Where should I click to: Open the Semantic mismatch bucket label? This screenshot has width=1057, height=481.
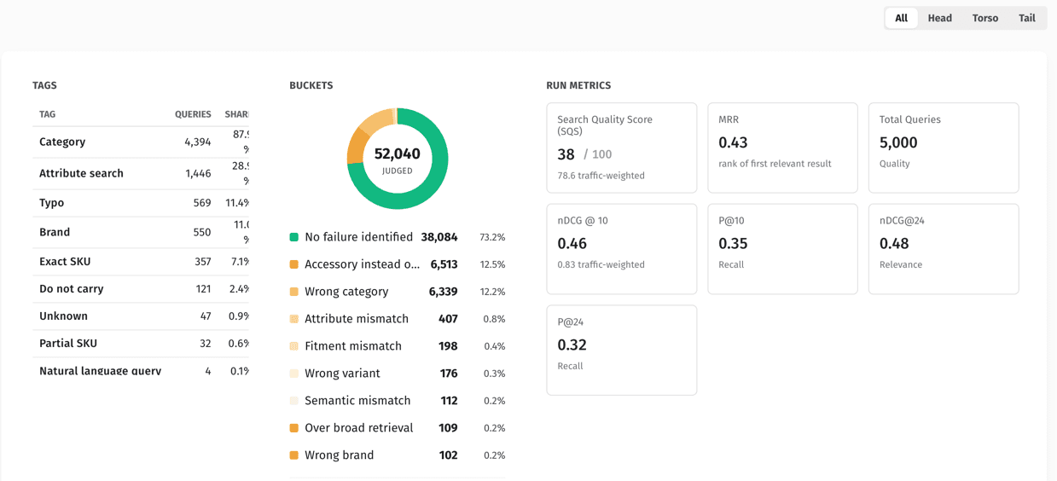coord(357,401)
